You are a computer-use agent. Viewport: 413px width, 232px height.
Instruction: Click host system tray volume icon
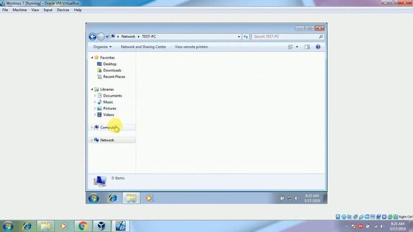tap(381, 226)
